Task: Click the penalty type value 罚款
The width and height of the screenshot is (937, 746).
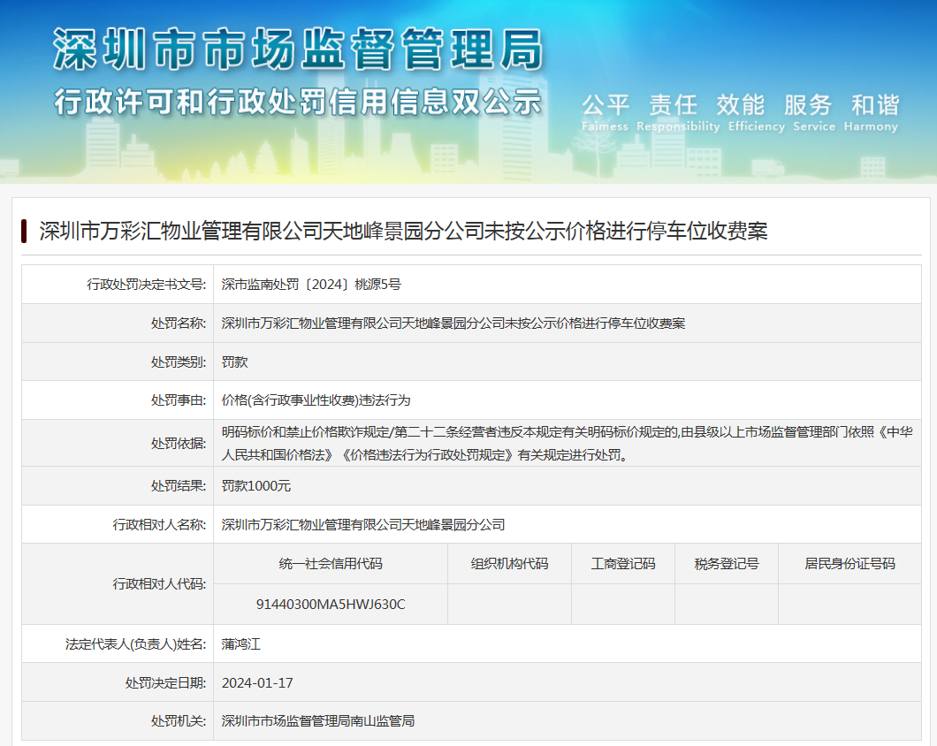Action: click(x=235, y=362)
